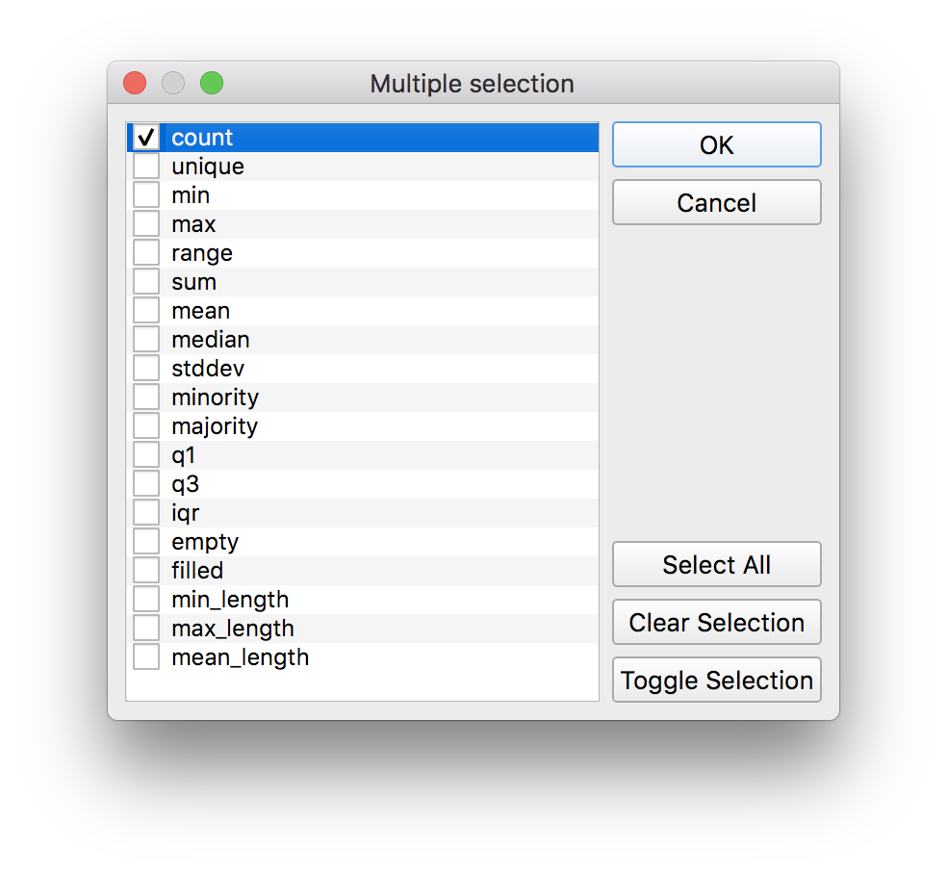
Task: Tick the stddev checkbox
Action: (146, 369)
